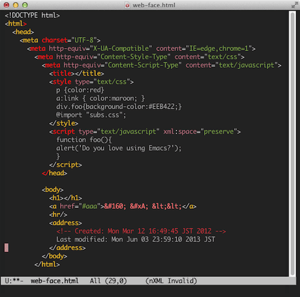This screenshot has width=300, height=297.
Task: Click the closing </script> tag
Action: point(65,165)
